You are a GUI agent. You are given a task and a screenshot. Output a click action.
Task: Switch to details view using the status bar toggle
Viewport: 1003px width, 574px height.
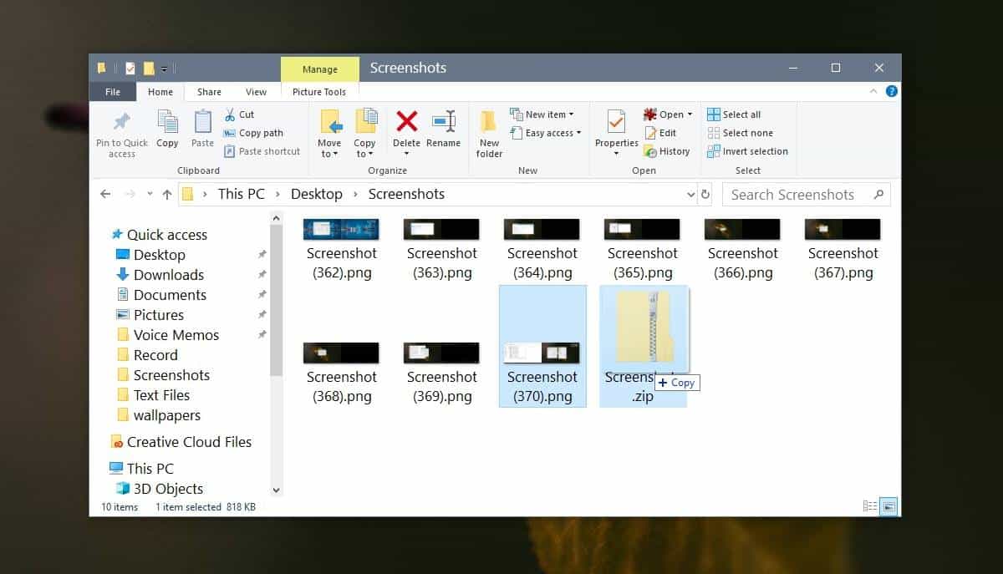[868, 506]
